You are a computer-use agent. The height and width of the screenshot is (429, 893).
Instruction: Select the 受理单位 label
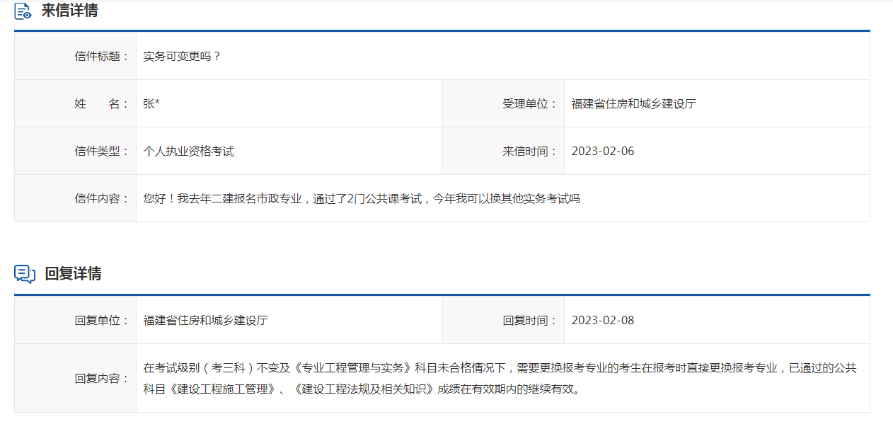click(x=530, y=104)
